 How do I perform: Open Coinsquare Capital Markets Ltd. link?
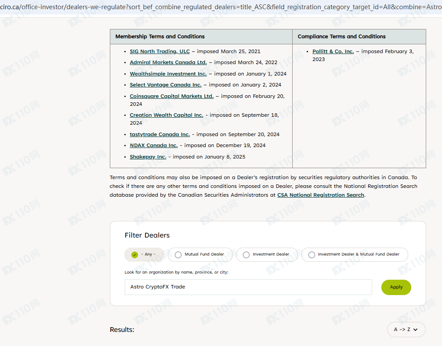[172, 96]
